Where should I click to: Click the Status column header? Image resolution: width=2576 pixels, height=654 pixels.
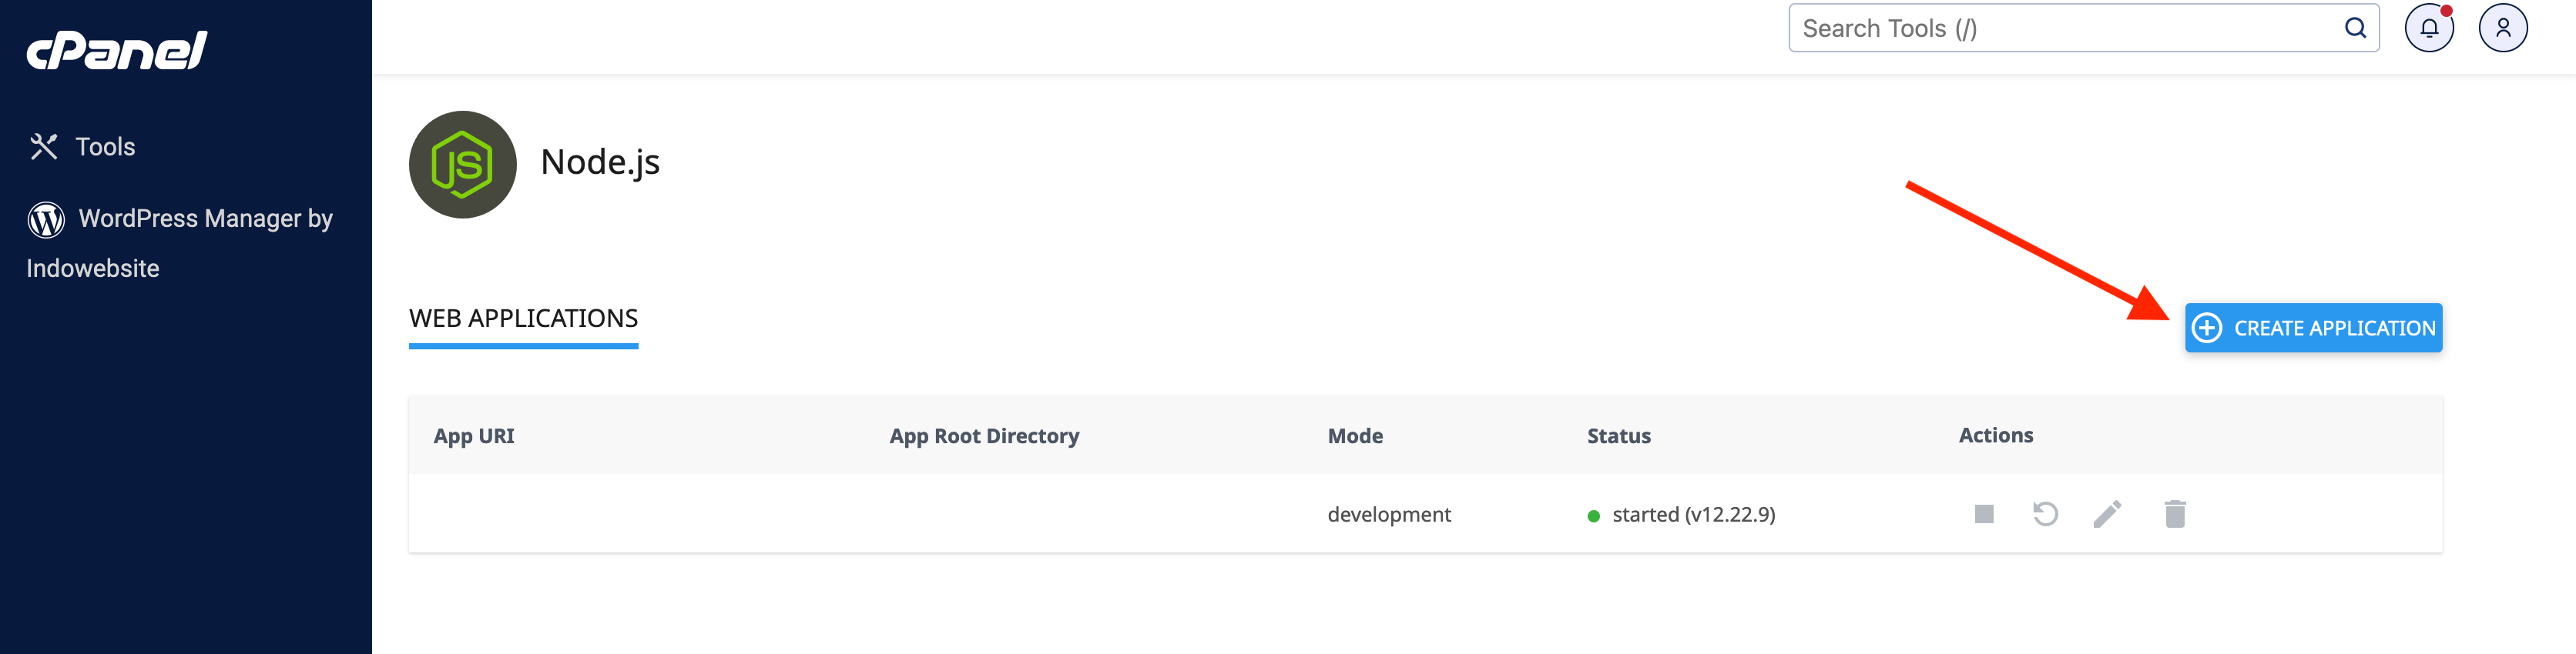[1618, 436]
